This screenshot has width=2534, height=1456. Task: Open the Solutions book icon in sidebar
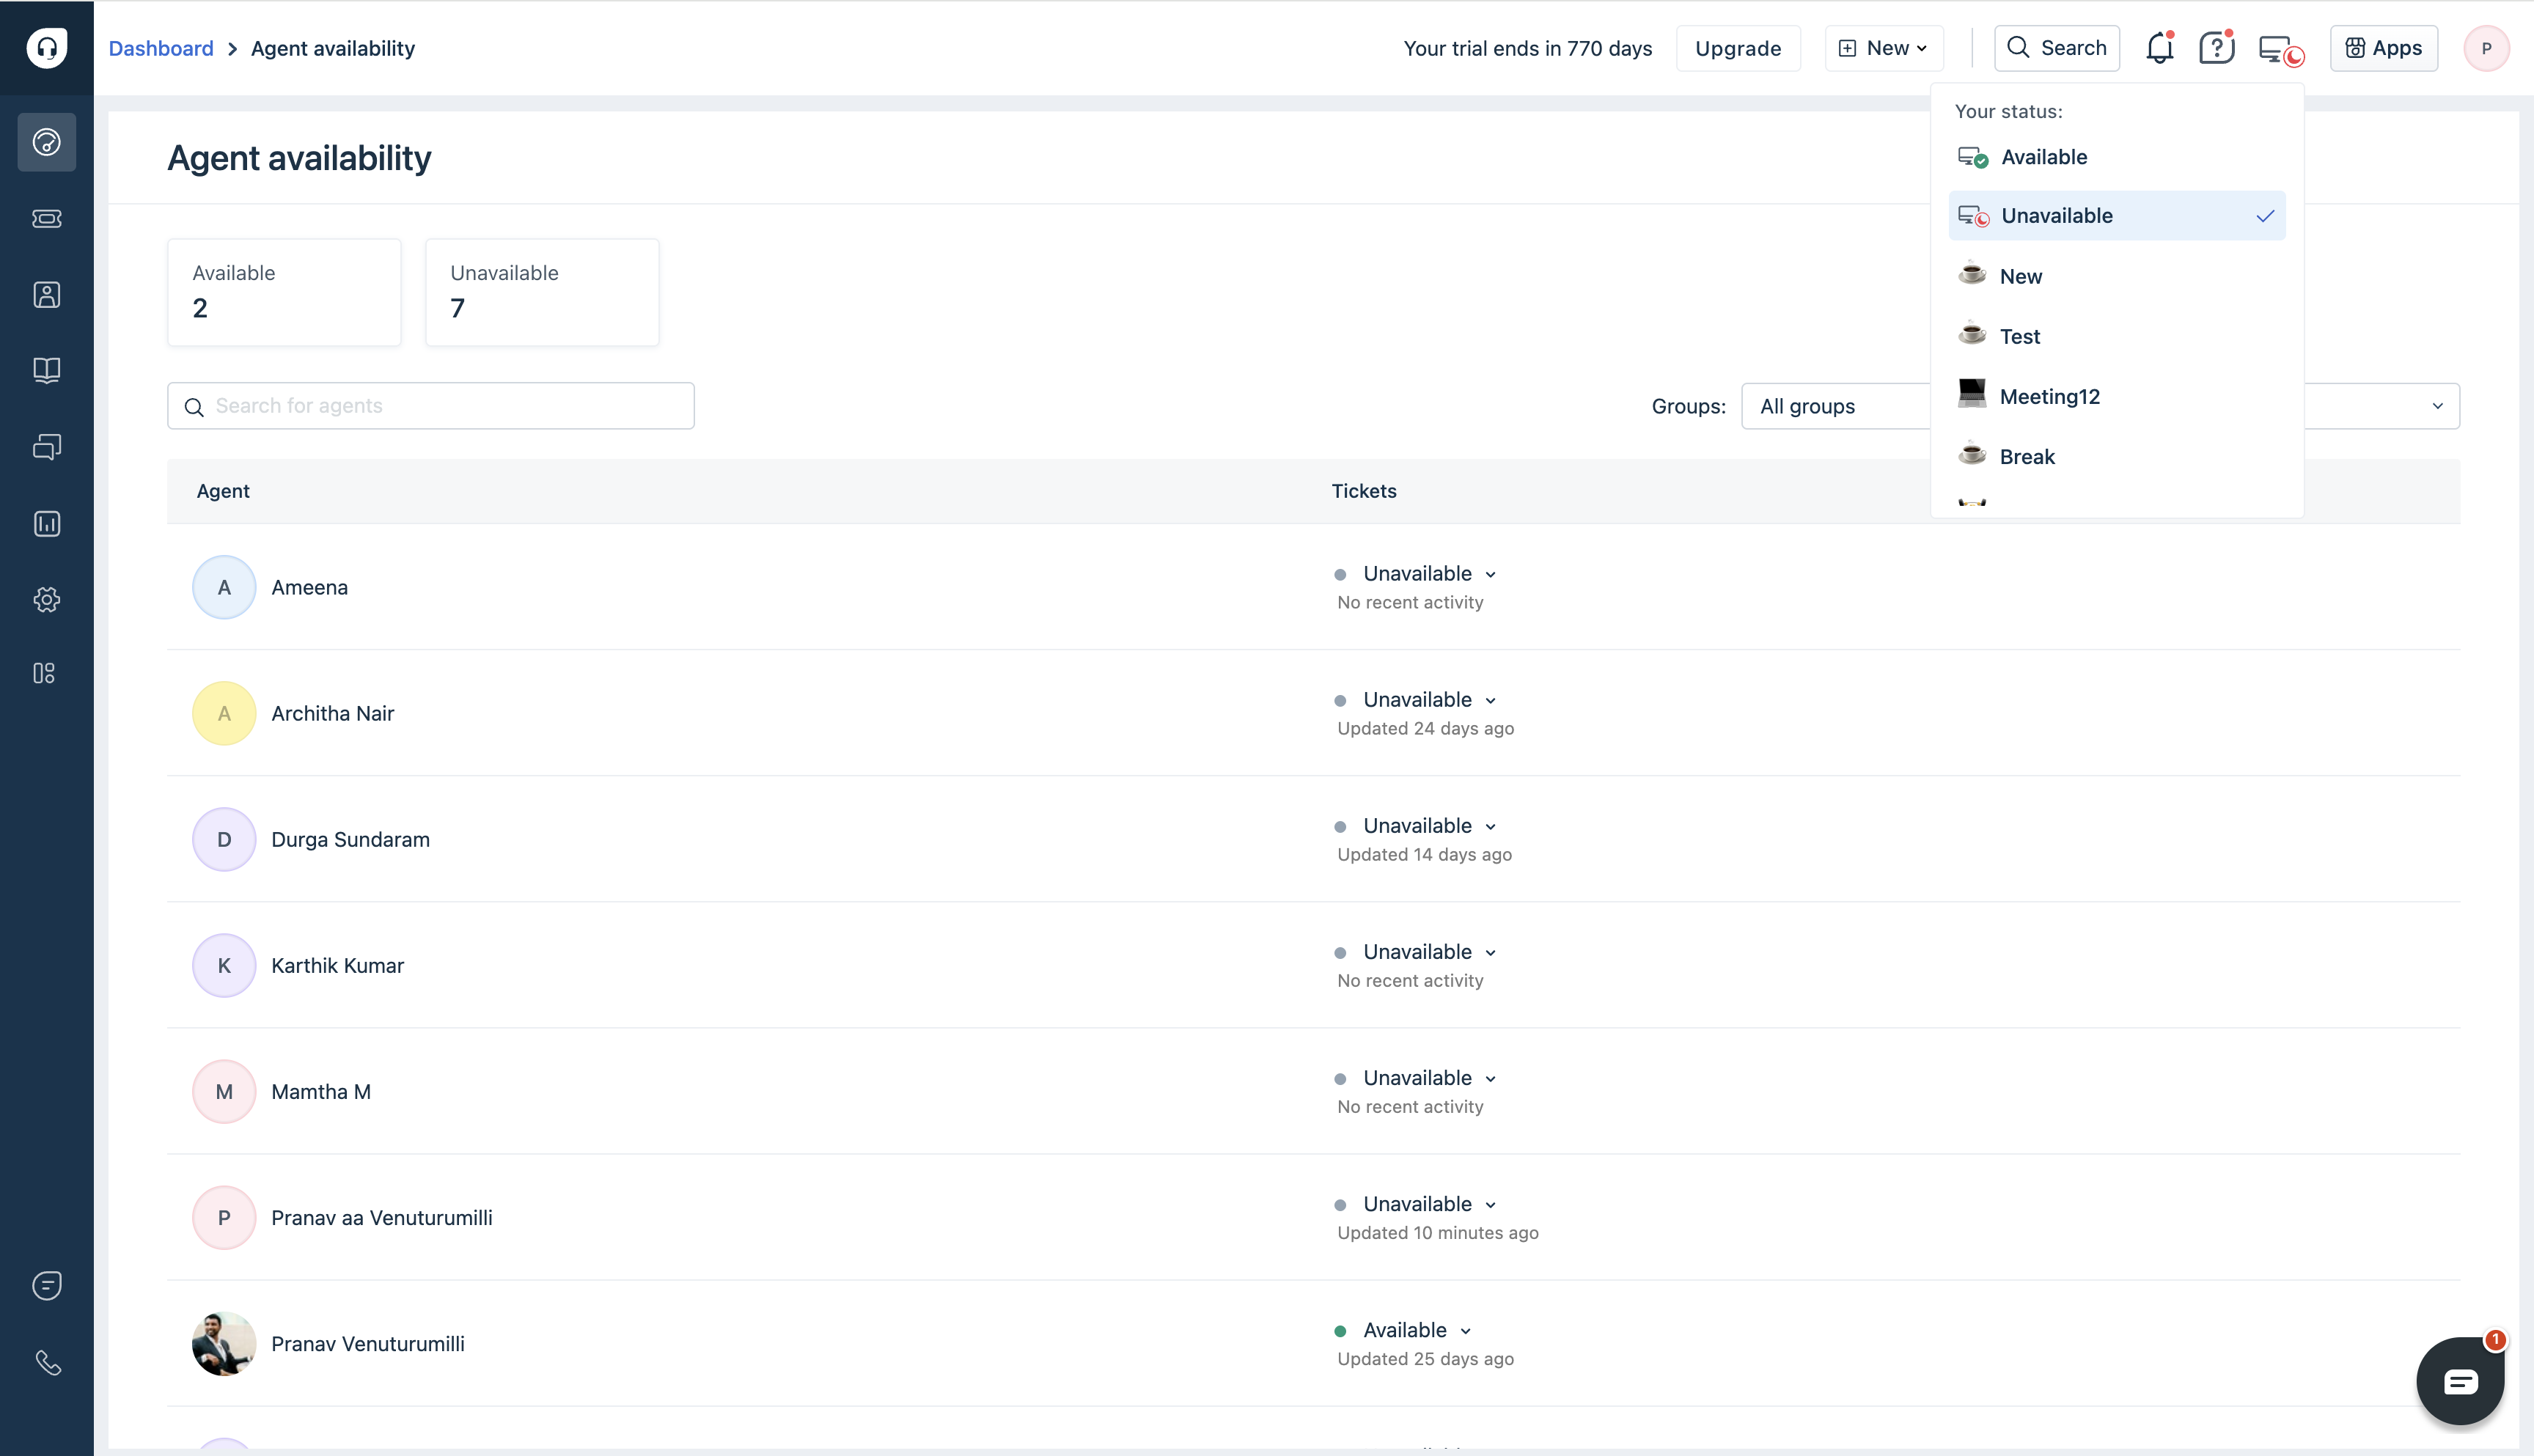(x=46, y=371)
